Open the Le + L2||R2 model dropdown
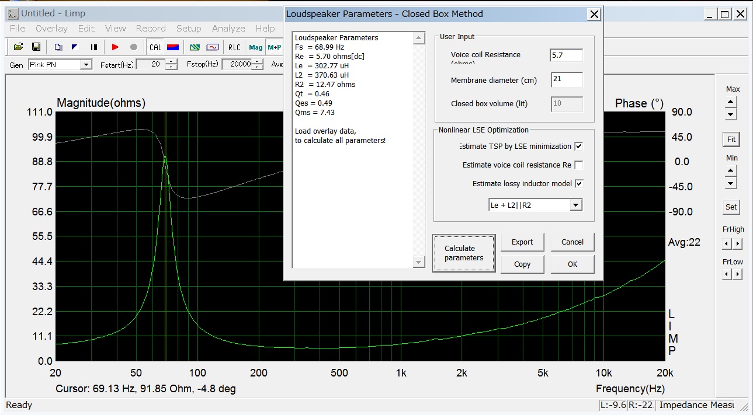Image resolution: width=753 pixels, height=415 pixels. tap(576, 205)
